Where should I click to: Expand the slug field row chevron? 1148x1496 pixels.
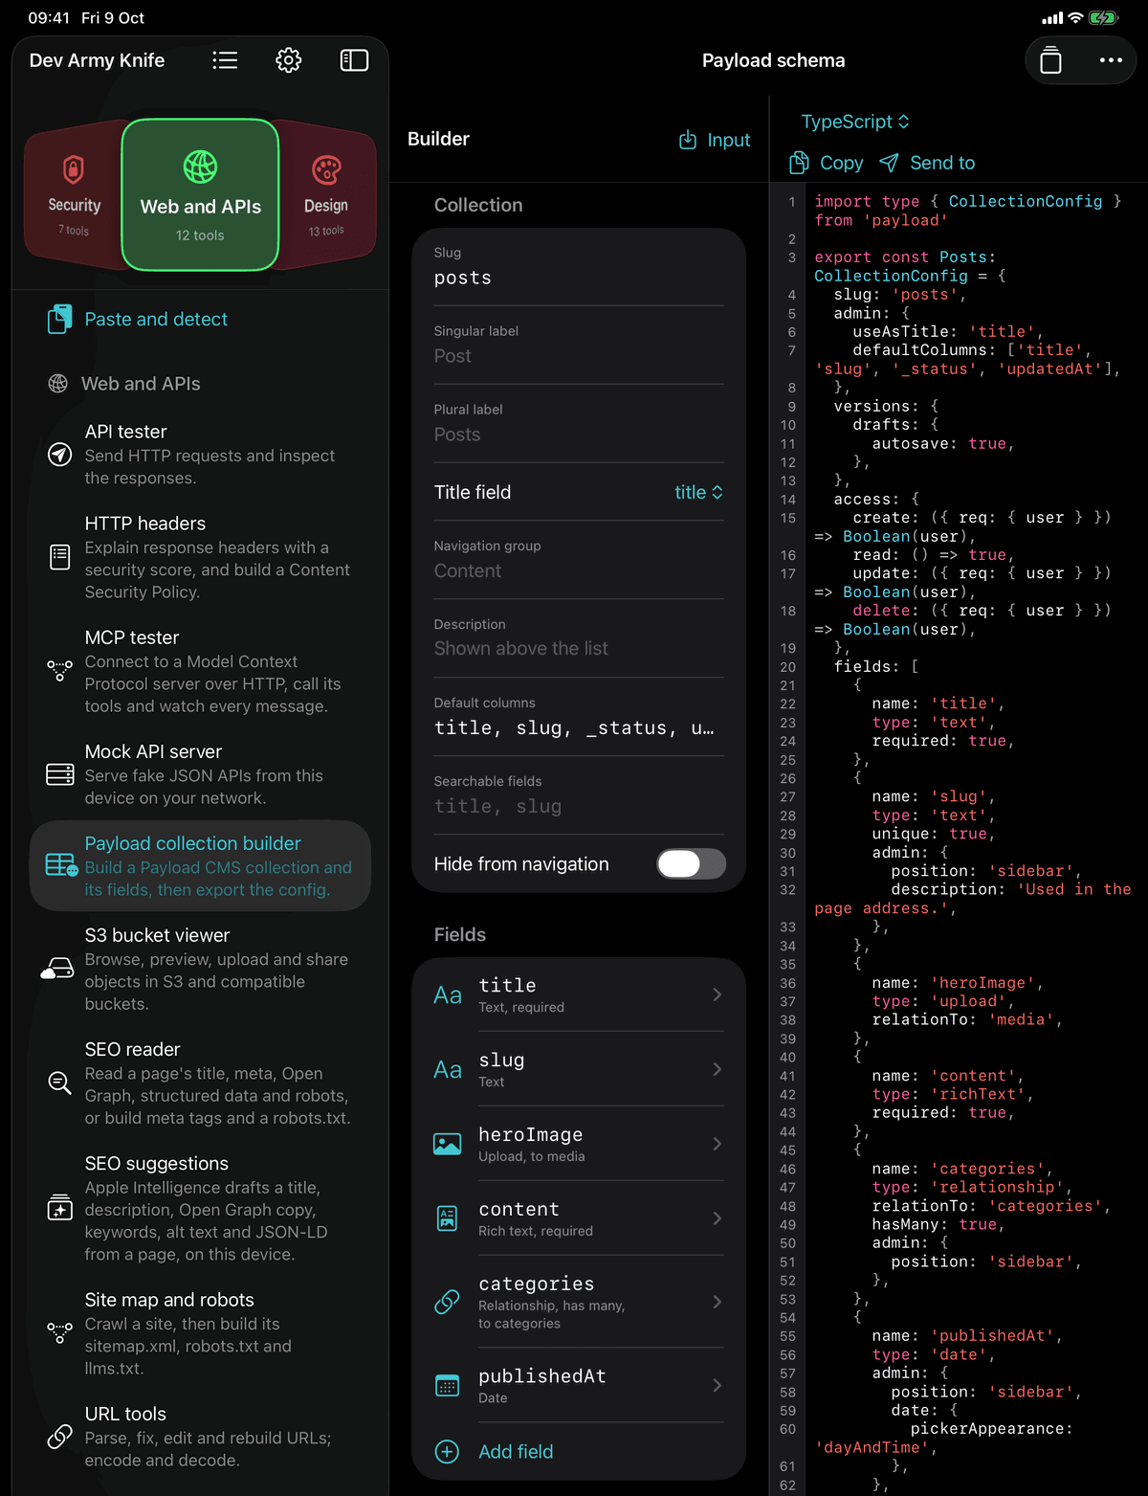(717, 1069)
